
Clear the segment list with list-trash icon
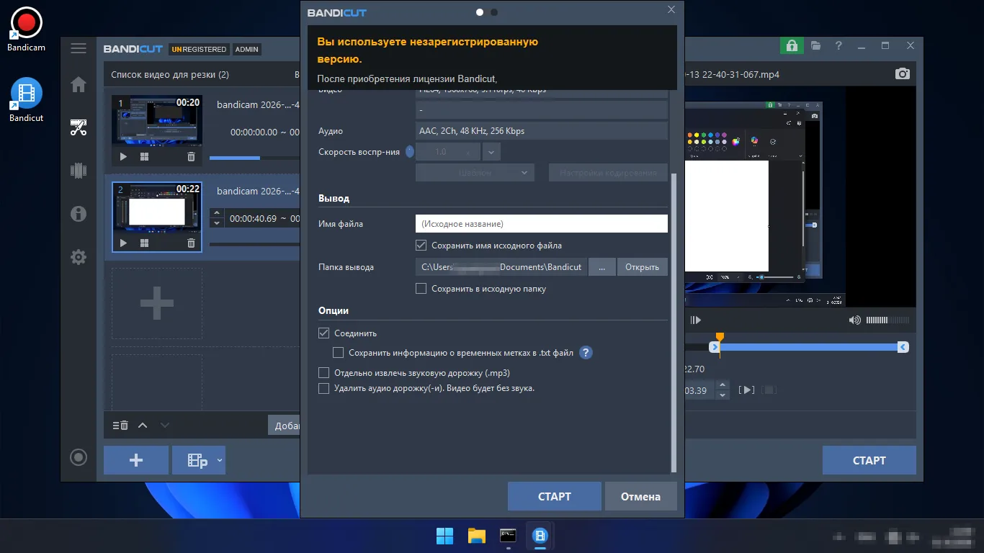point(120,425)
